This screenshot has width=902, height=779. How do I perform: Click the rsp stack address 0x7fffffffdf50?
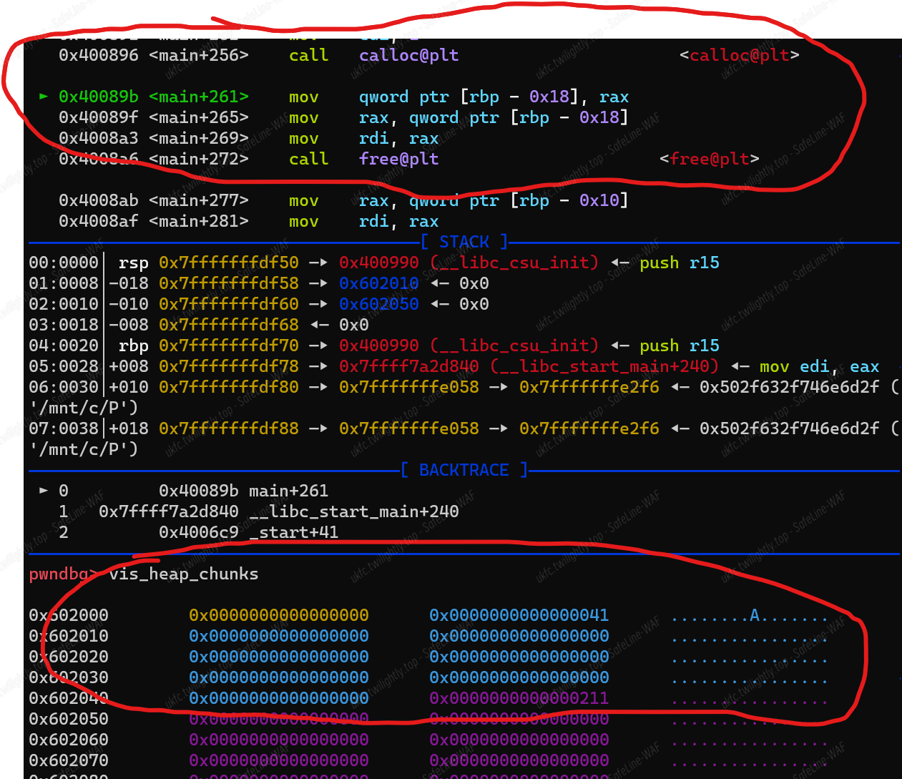click(229, 263)
